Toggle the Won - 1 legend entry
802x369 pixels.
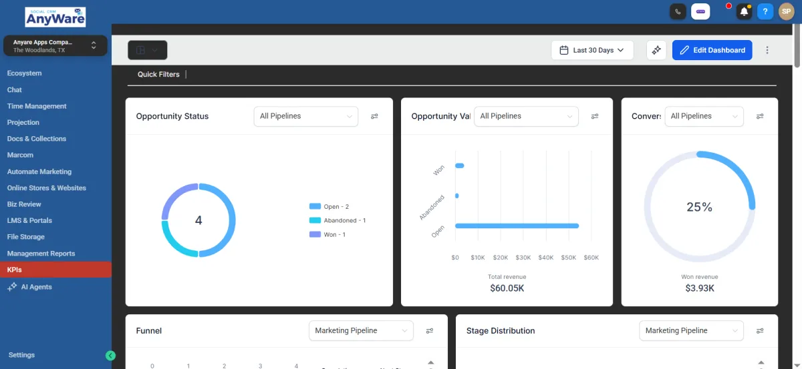pyautogui.click(x=327, y=234)
